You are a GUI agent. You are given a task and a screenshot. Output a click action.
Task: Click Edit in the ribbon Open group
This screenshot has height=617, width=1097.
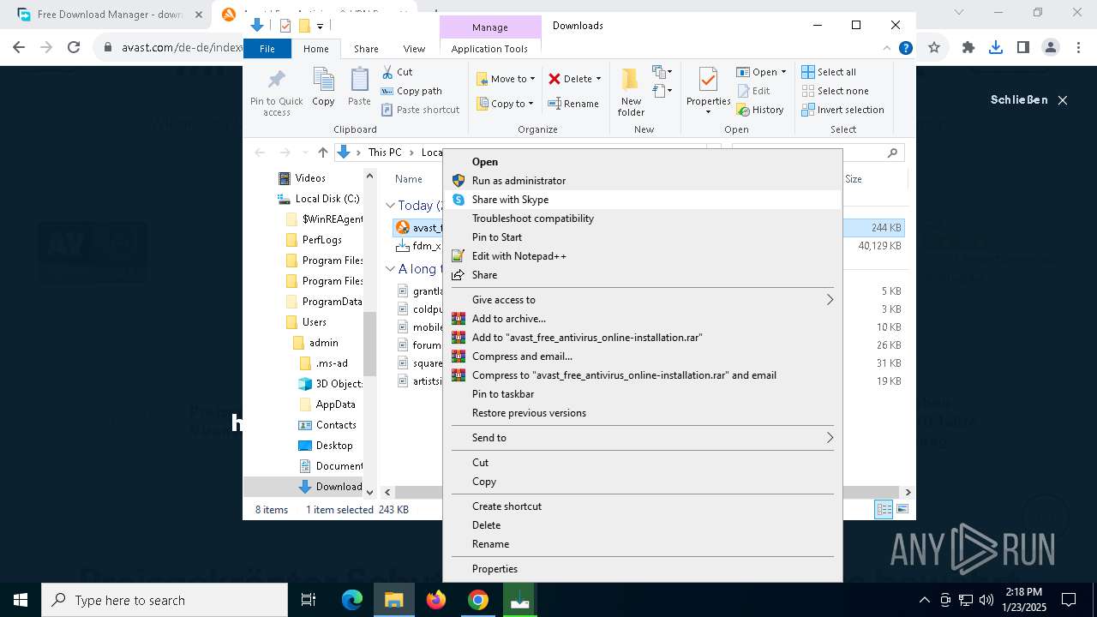tap(753, 91)
